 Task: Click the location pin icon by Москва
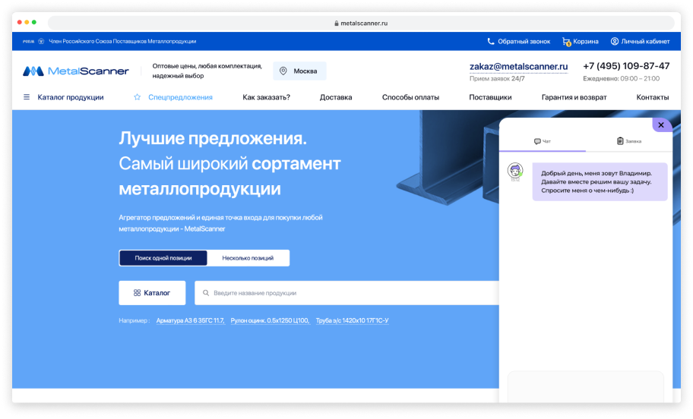[283, 71]
